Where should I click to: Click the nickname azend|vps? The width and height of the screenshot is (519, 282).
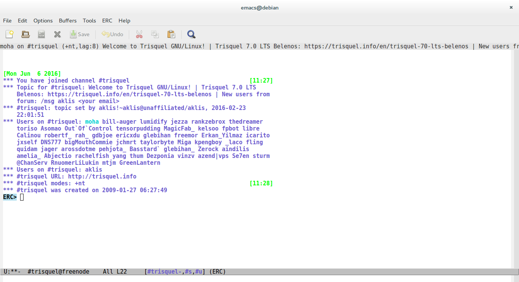coord(214,156)
